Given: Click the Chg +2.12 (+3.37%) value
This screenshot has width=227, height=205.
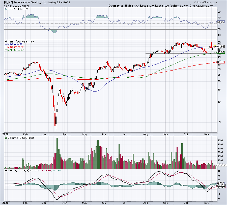Looking at the screenshot, I should click(202, 6).
